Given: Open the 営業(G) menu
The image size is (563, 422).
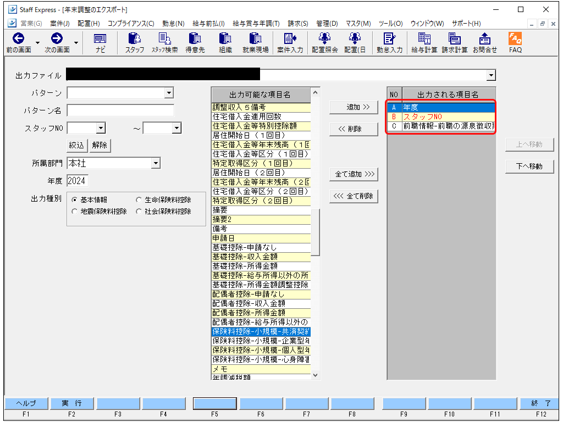Looking at the screenshot, I should tap(31, 23).
